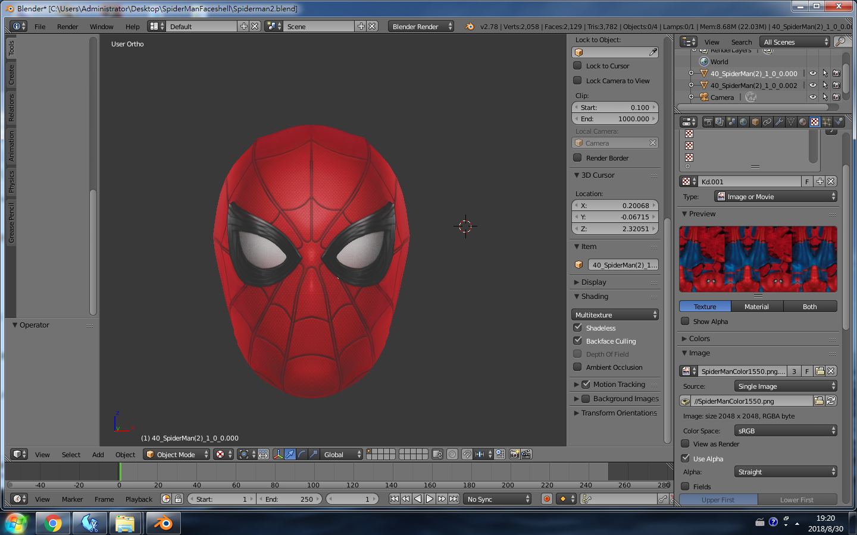Screen dimensions: 857x535
Task: Hide the Camera object with eye icon
Action: tap(813, 97)
